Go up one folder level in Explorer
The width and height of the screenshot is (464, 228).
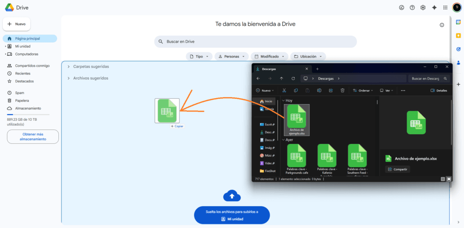[x=281, y=79]
